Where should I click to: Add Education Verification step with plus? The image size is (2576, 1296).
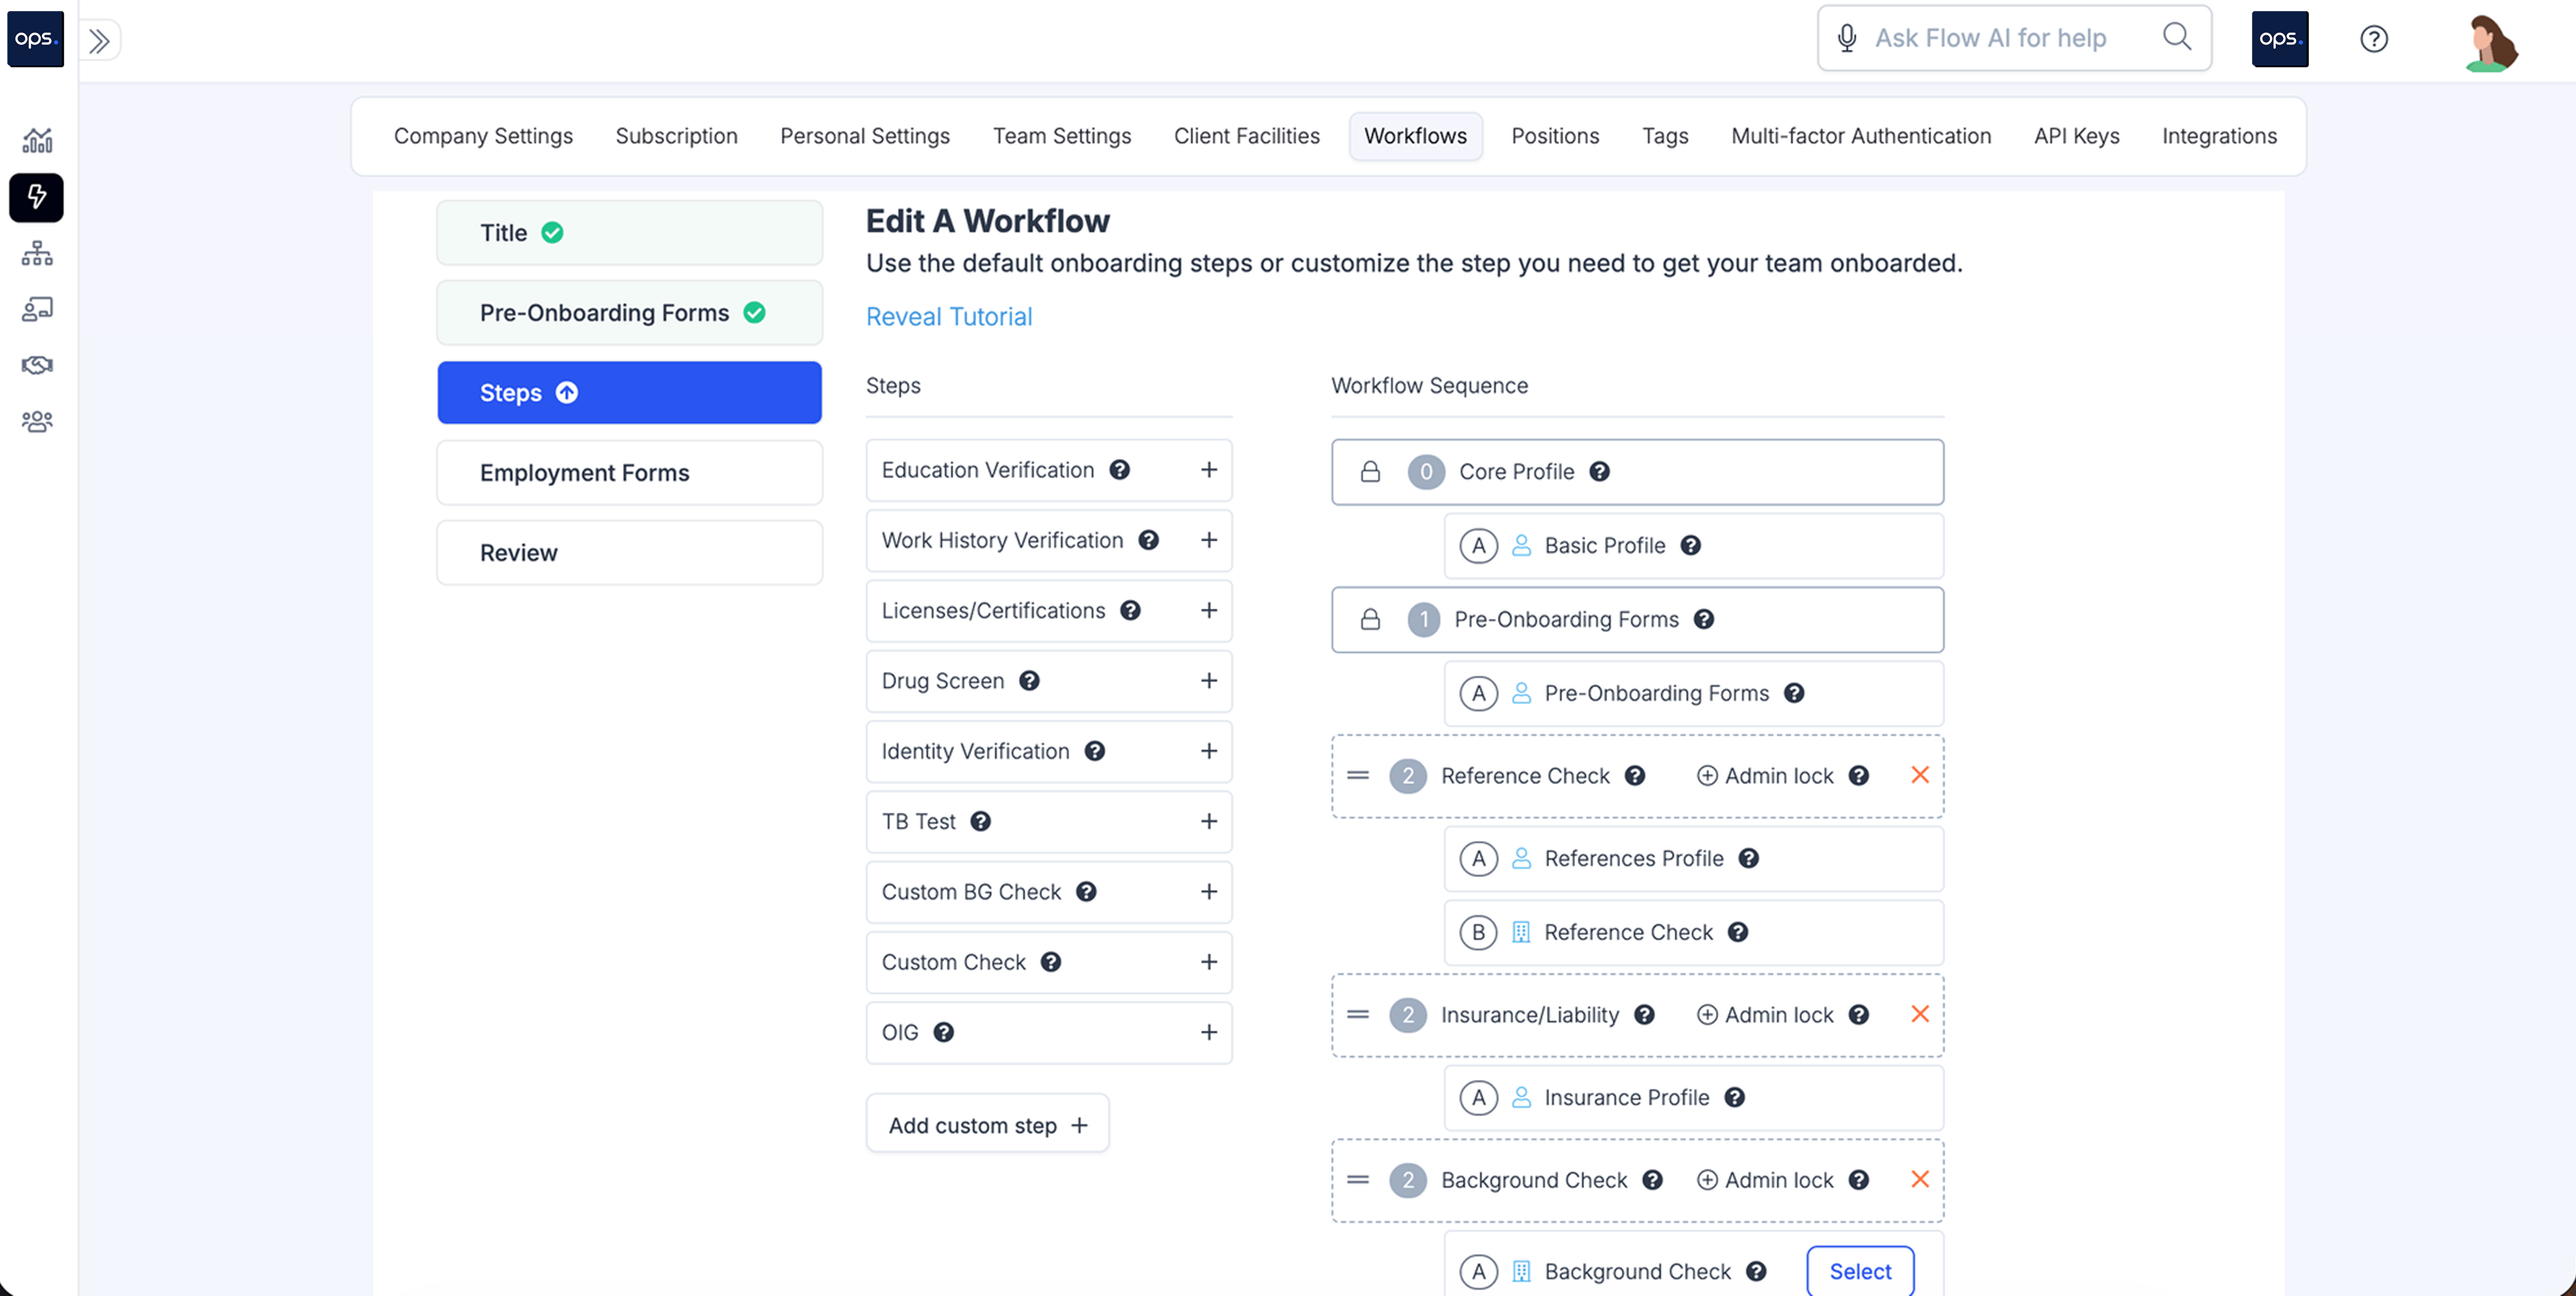[x=1208, y=470]
